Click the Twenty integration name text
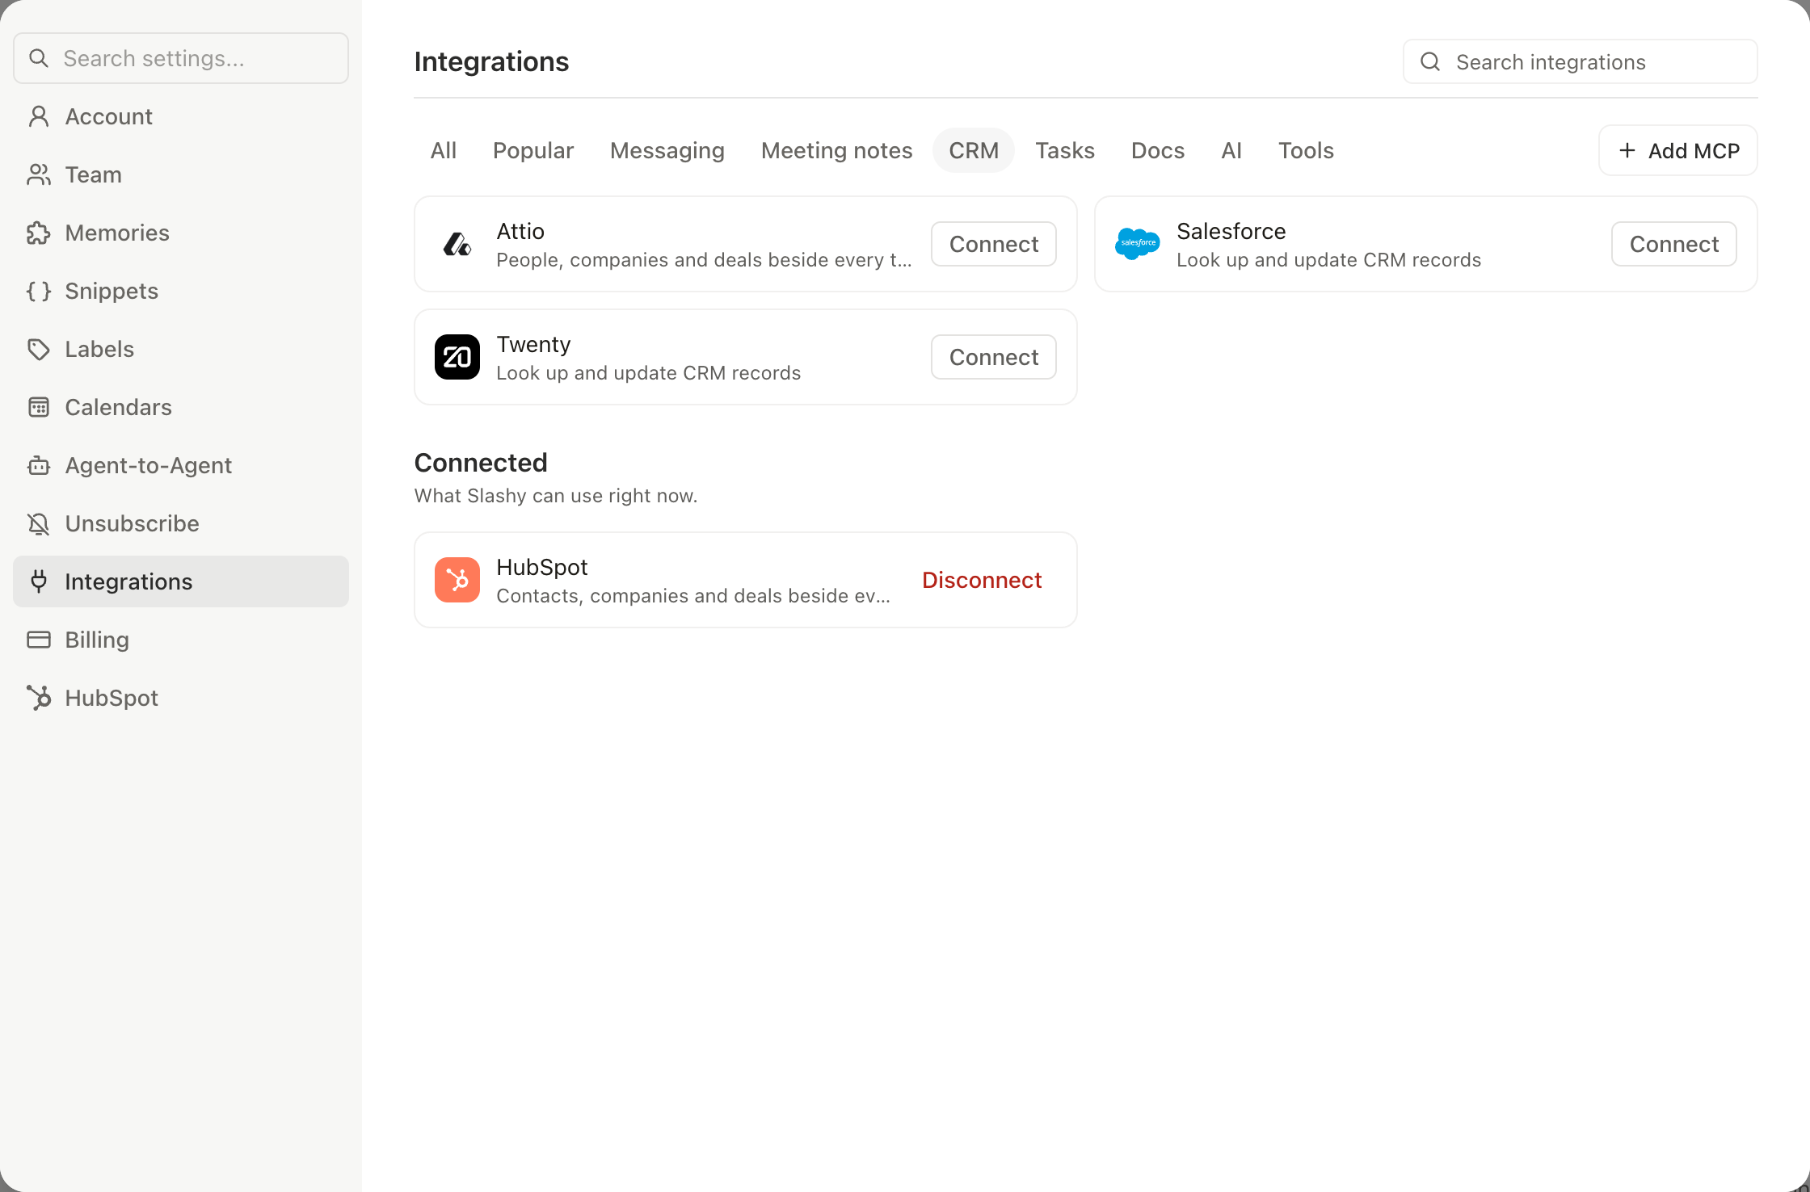Image resolution: width=1810 pixels, height=1192 pixels. click(533, 344)
